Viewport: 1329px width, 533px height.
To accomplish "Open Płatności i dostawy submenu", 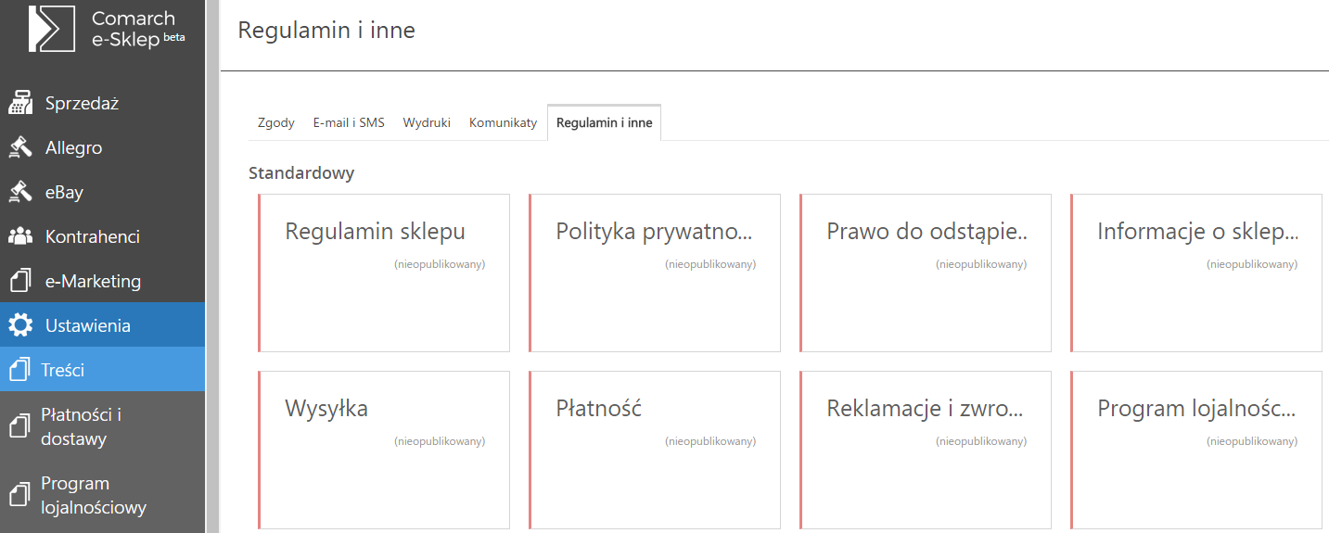I will tap(102, 426).
